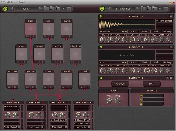Open Hipass Filter slot in Aux Rack 3
This screenshot has width=176, height=131.
(x=82, y=120)
